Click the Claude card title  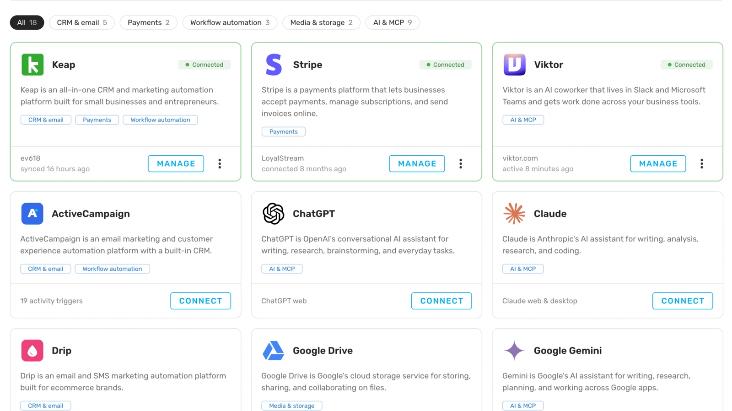[550, 214]
